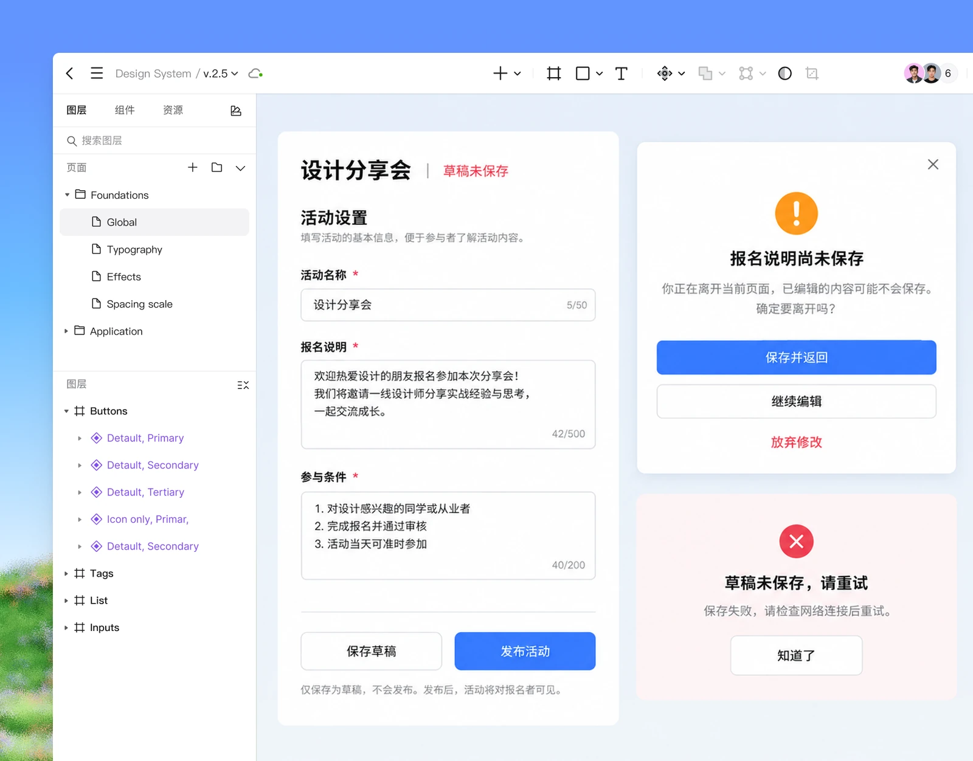The image size is (973, 761).
Task: Click collapse-all layers icon
Action: pos(243,385)
